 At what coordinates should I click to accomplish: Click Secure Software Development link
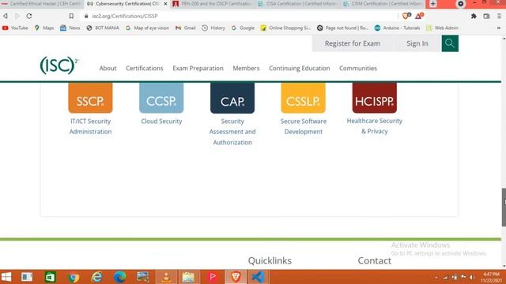[x=304, y=126]
